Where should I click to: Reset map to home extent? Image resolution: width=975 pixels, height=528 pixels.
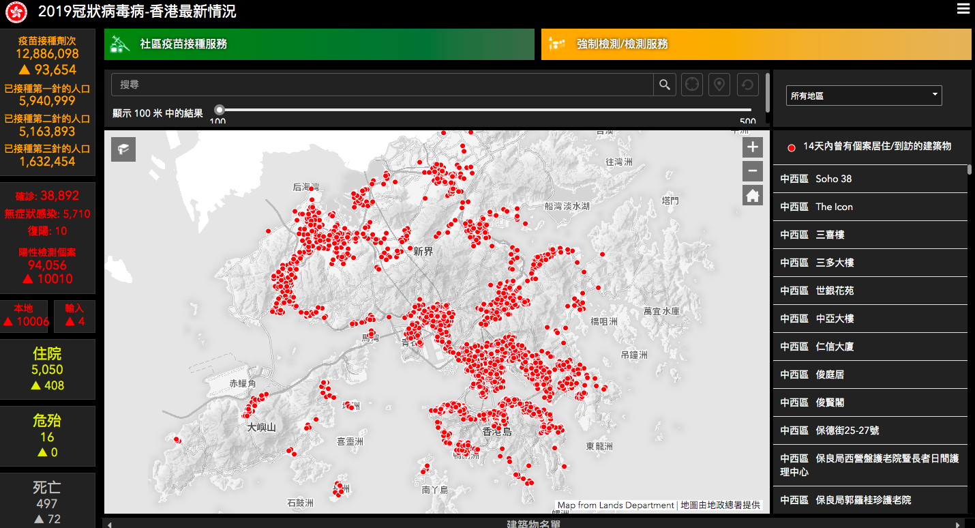click(753, 196)
